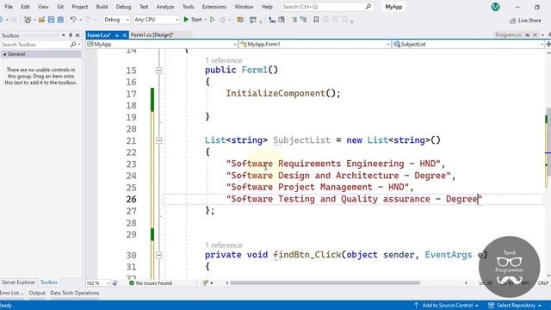
Task: Click the code cleanup broom icon
Action: click(206, 283)
